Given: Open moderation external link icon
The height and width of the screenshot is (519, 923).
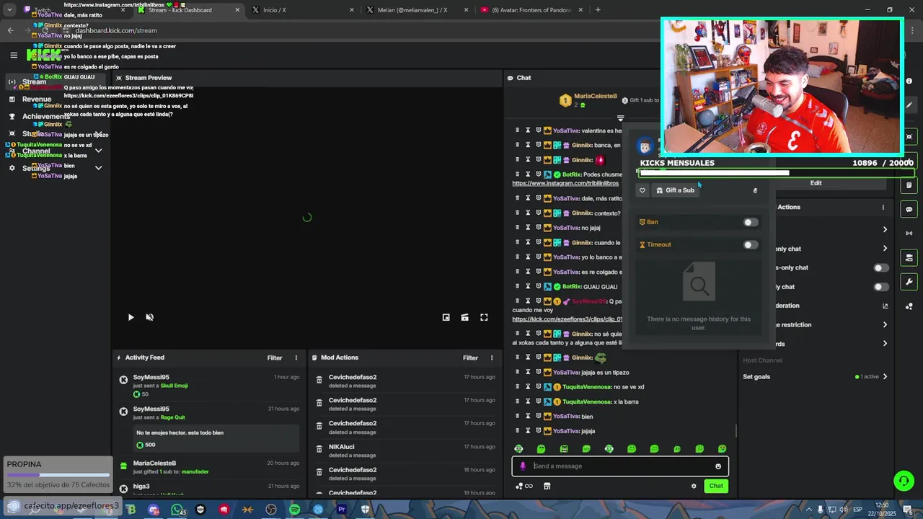Looking at the screenshot, I should coord(886,306).
